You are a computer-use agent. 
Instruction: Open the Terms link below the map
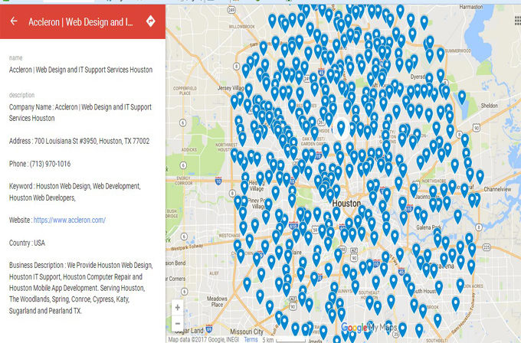tap(251, 339)
